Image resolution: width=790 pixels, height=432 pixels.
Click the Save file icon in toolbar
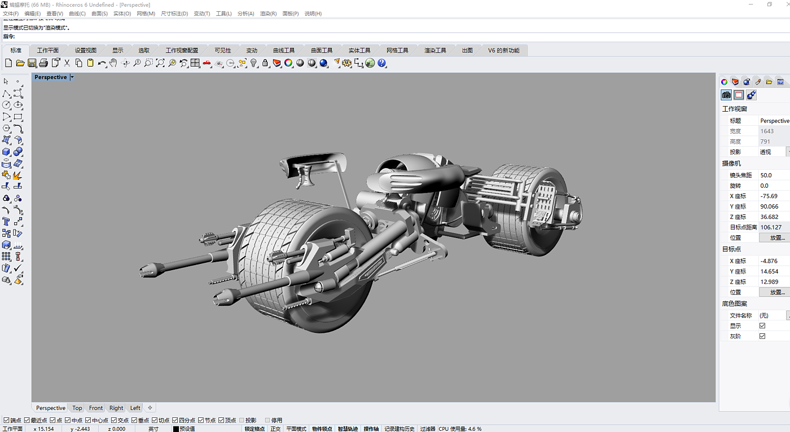(x=32, y=63)
